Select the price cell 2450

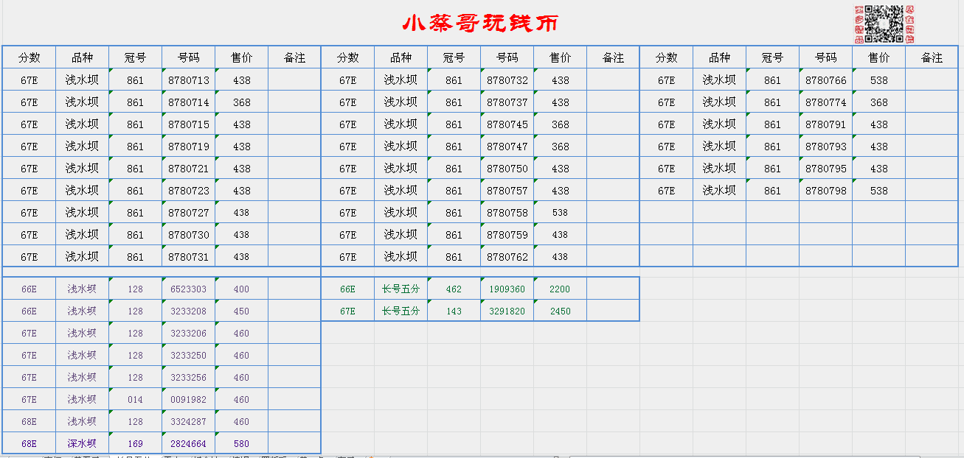[x=560, y=311]
